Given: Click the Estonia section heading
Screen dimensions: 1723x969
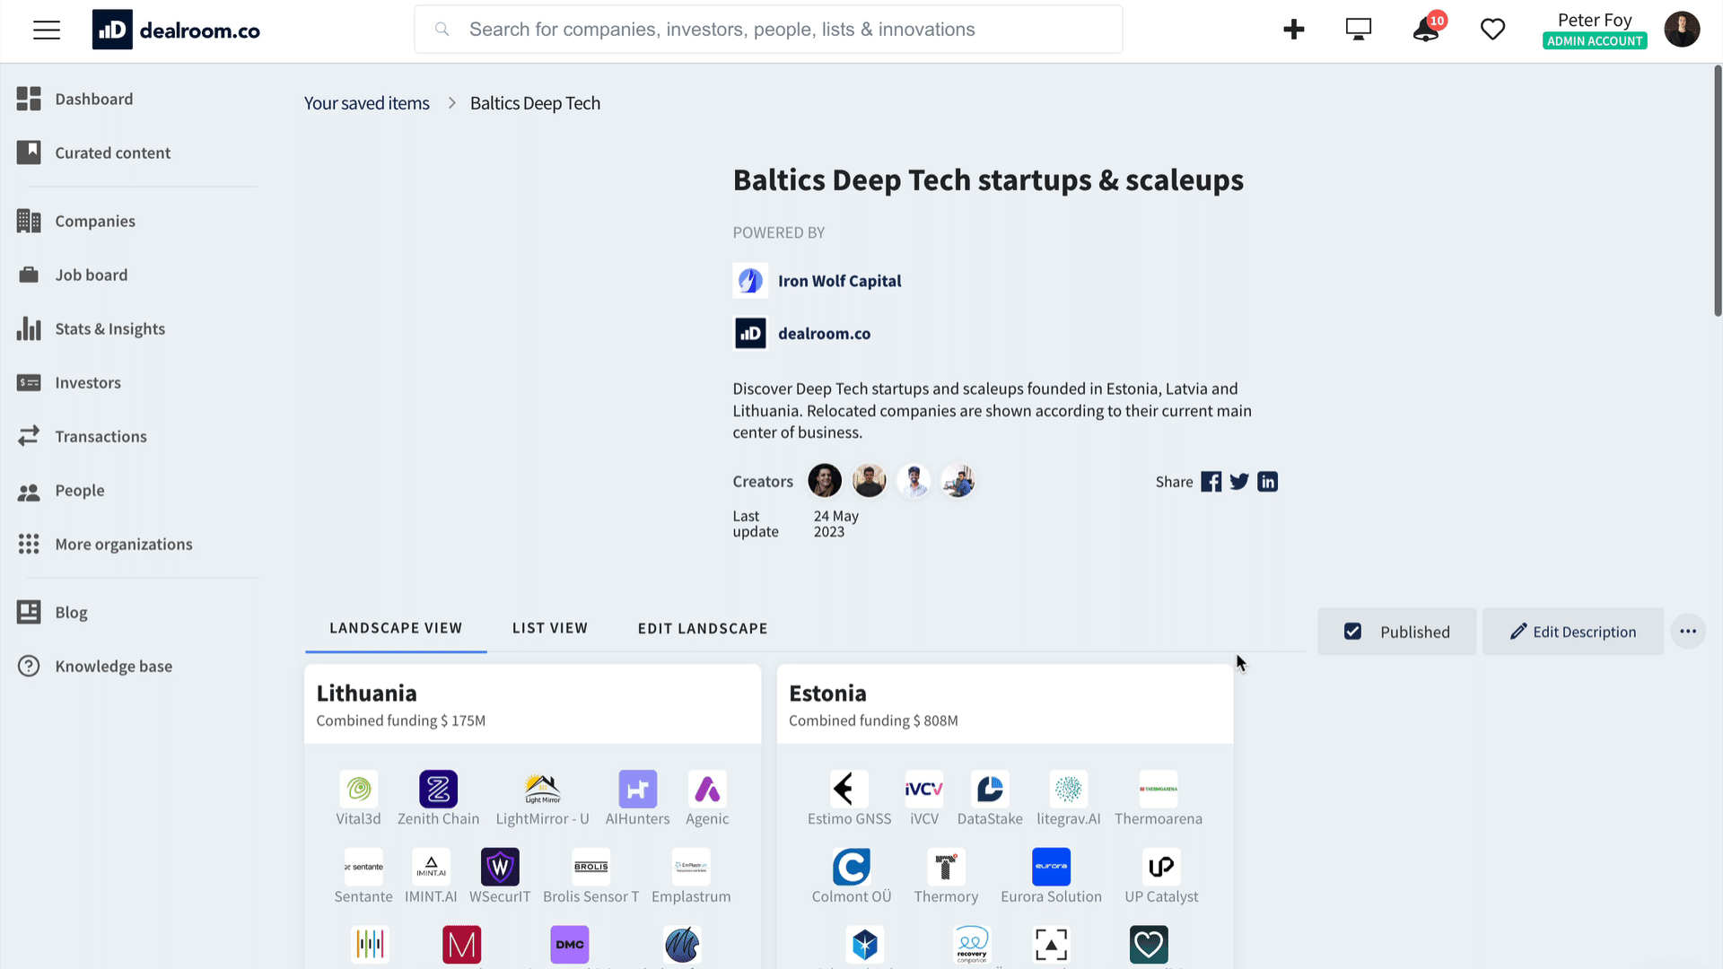Looking at the screenshot, I should tap(827, 694).
